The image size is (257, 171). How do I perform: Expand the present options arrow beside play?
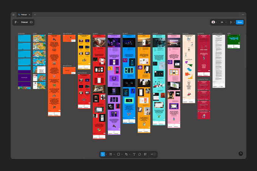[x=234, y=22]
